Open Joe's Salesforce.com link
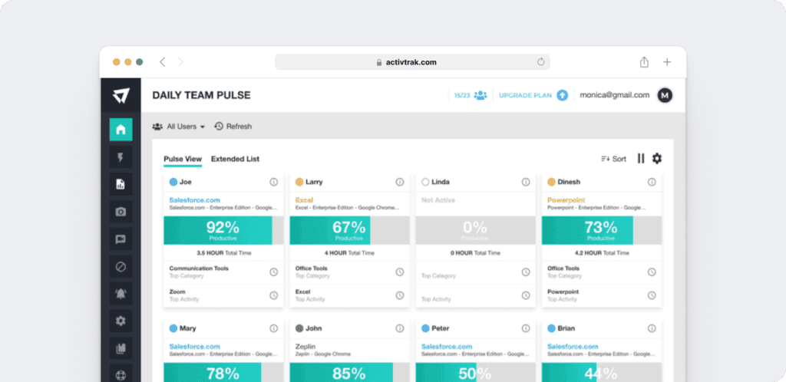 pos(194,200)
